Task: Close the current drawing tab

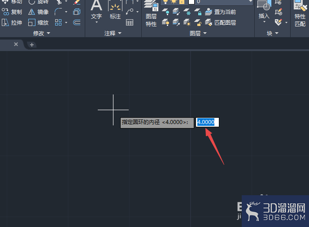Action: pyautogui.click(x=16, y=44)
